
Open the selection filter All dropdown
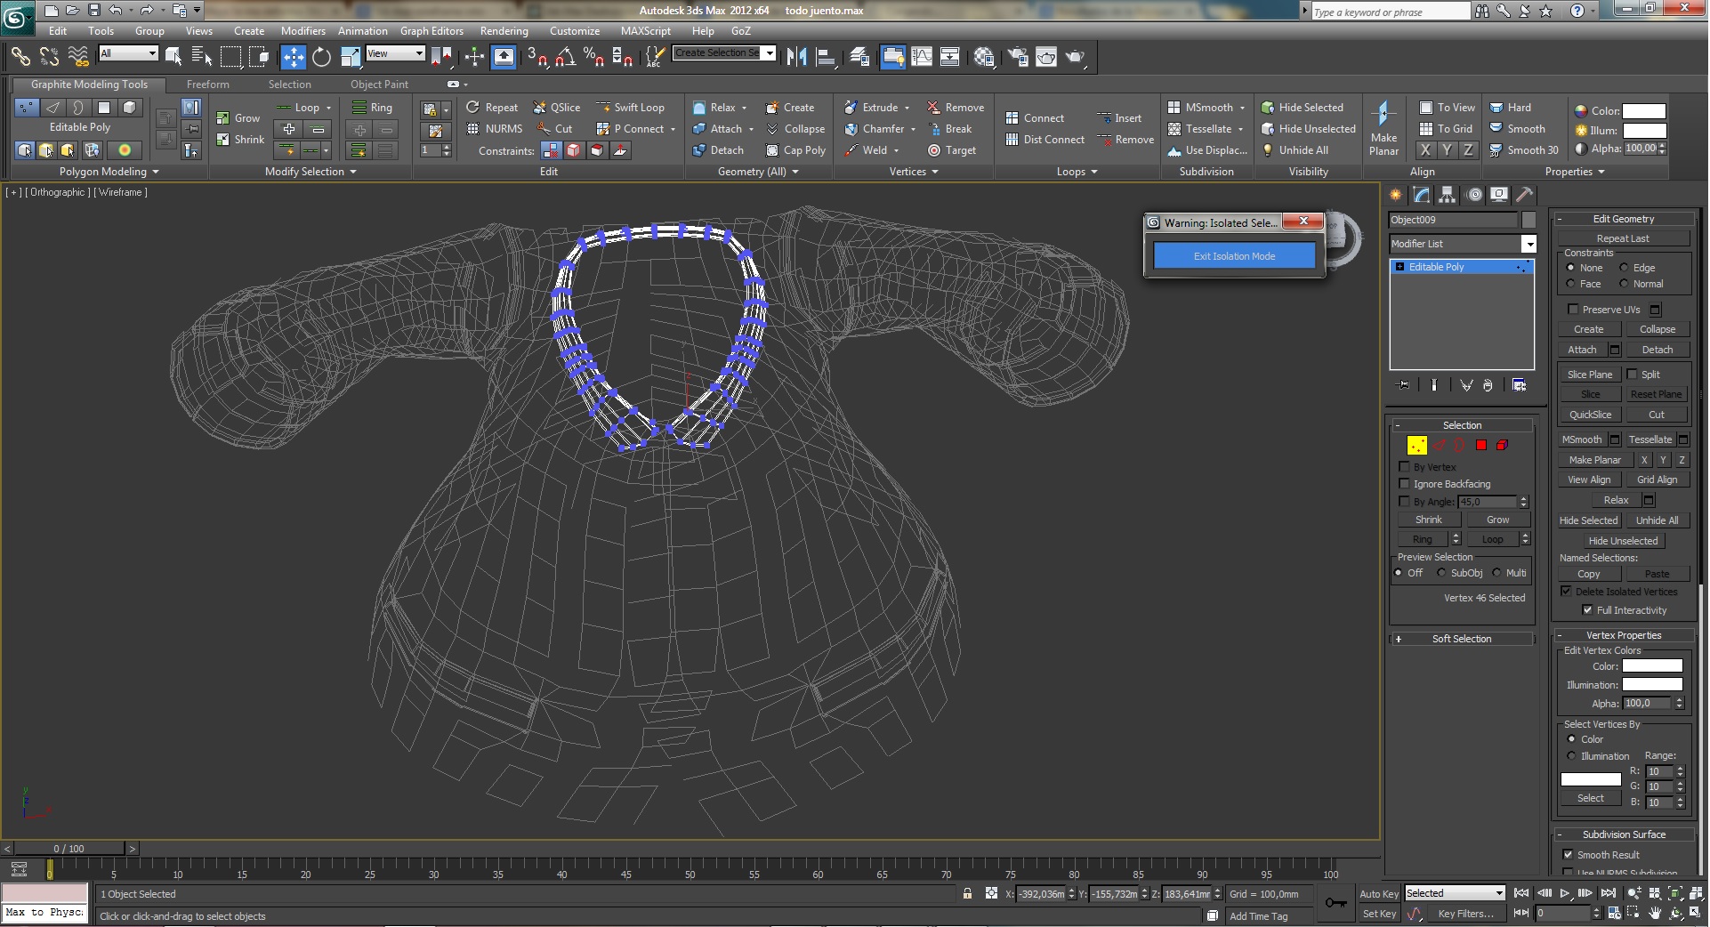pyautogui.click(x=128, y=53)
